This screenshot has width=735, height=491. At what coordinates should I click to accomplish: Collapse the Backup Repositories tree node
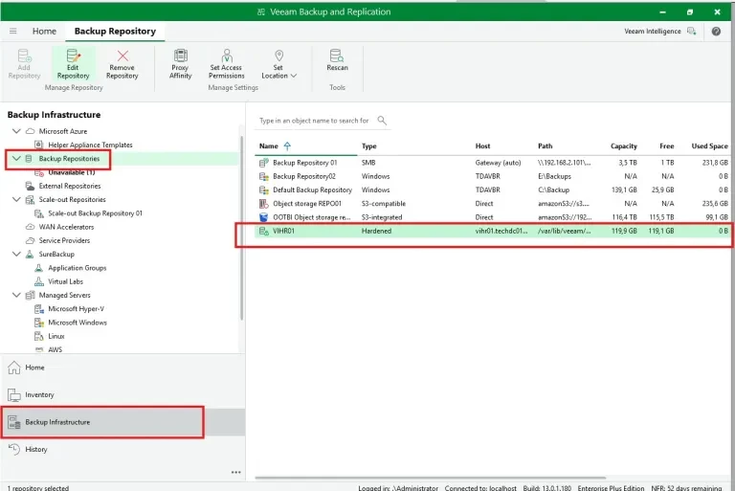(x=16, y=159)
